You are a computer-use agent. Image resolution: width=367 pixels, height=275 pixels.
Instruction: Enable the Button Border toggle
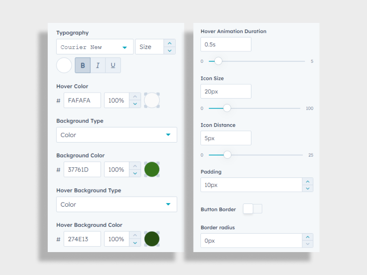[x=252, y=209]
